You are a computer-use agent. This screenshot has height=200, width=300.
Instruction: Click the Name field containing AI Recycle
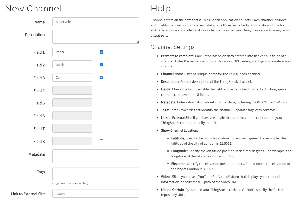tap(96, 22)
